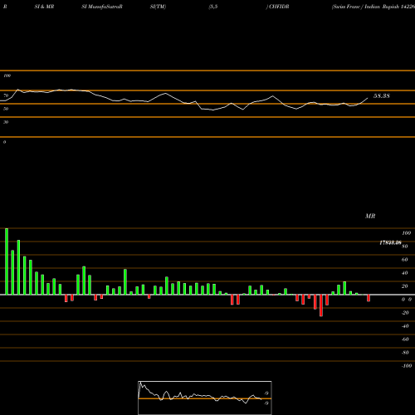
Task: Click the MR axis label 20
Action: [x=404, y=286]
